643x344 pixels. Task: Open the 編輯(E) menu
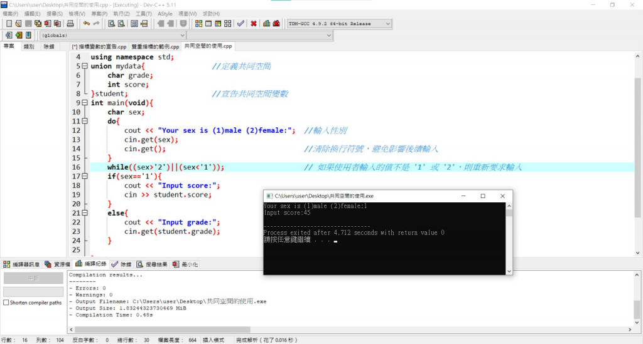[x=33, y=14]
